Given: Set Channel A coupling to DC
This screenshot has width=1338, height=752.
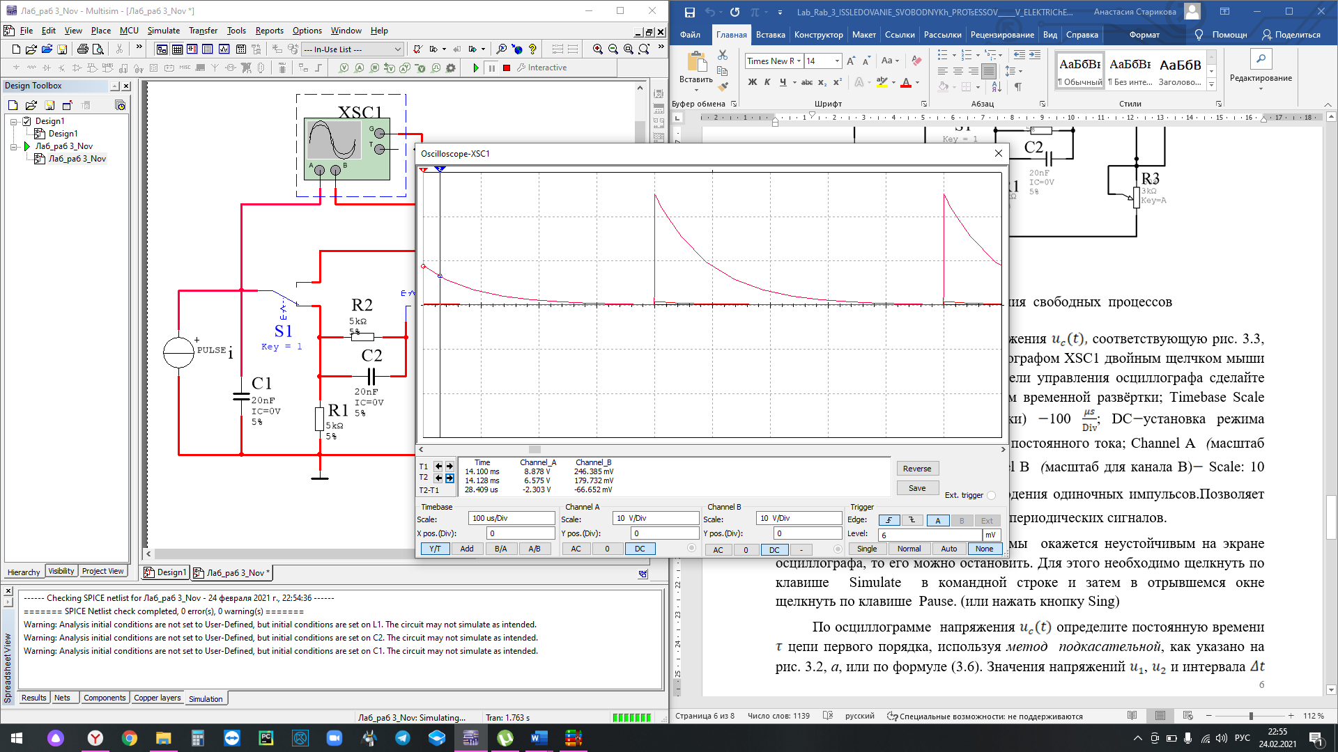Looking at the screenshot, I should click(640, 549).
